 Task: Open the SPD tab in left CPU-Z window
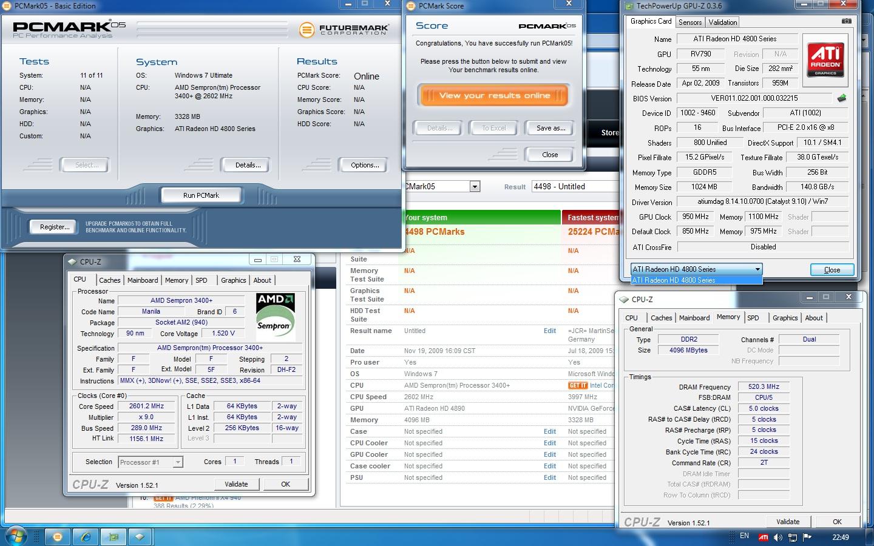202,280
